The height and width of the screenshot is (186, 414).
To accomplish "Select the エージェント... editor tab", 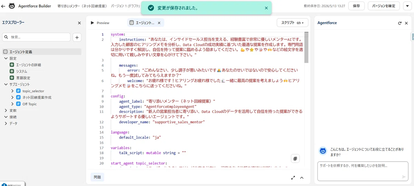I will click(x=145, y=23).
